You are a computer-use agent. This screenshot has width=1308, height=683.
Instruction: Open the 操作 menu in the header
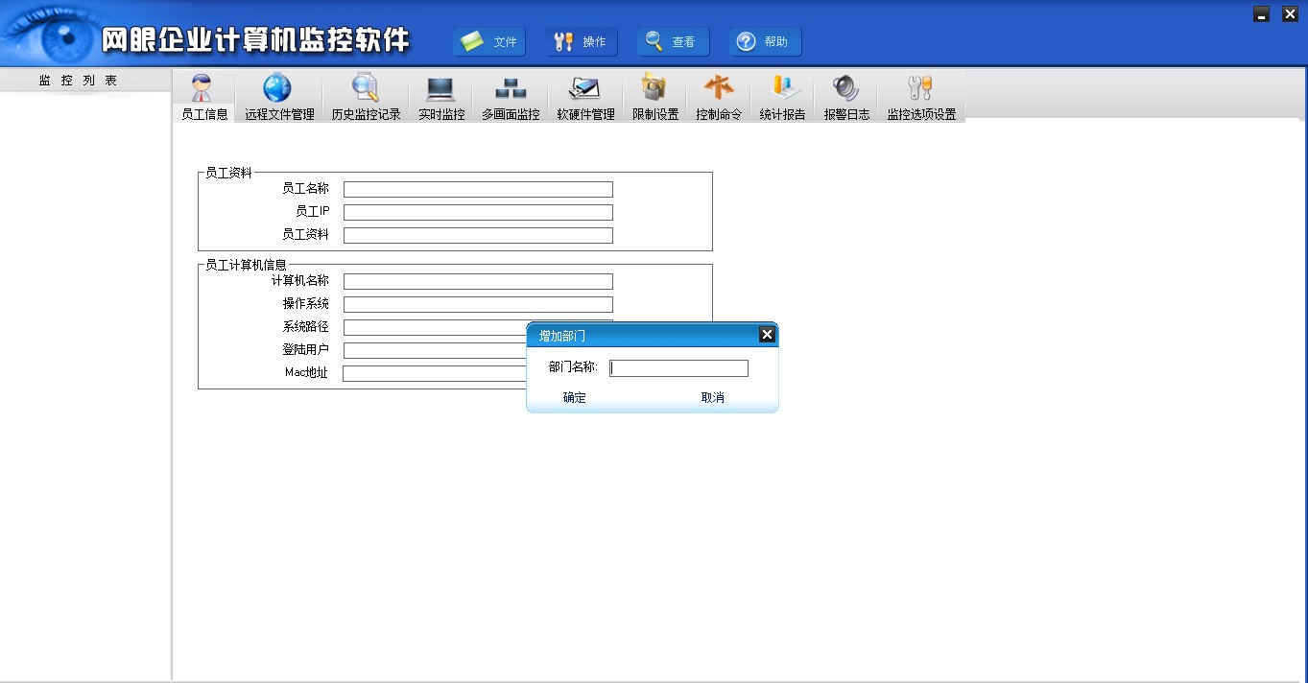tap(582, 41)
